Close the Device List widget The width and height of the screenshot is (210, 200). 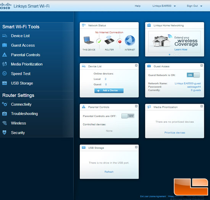(136, 65)
